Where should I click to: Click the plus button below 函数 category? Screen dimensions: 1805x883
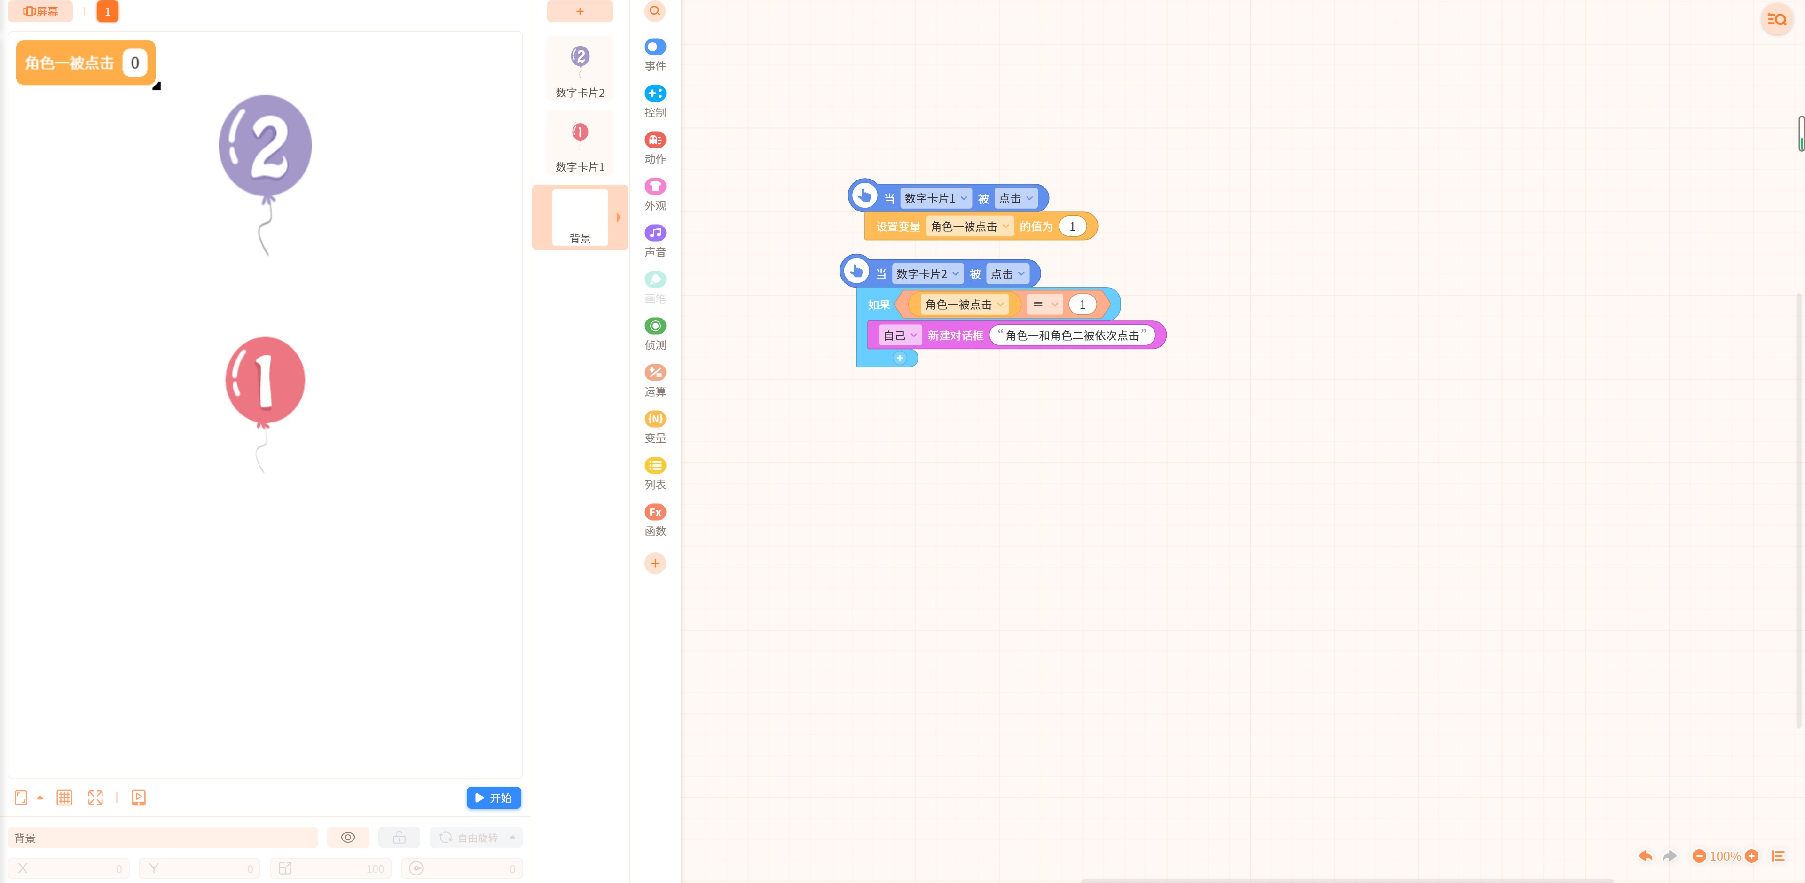click(x=654, y=563)
